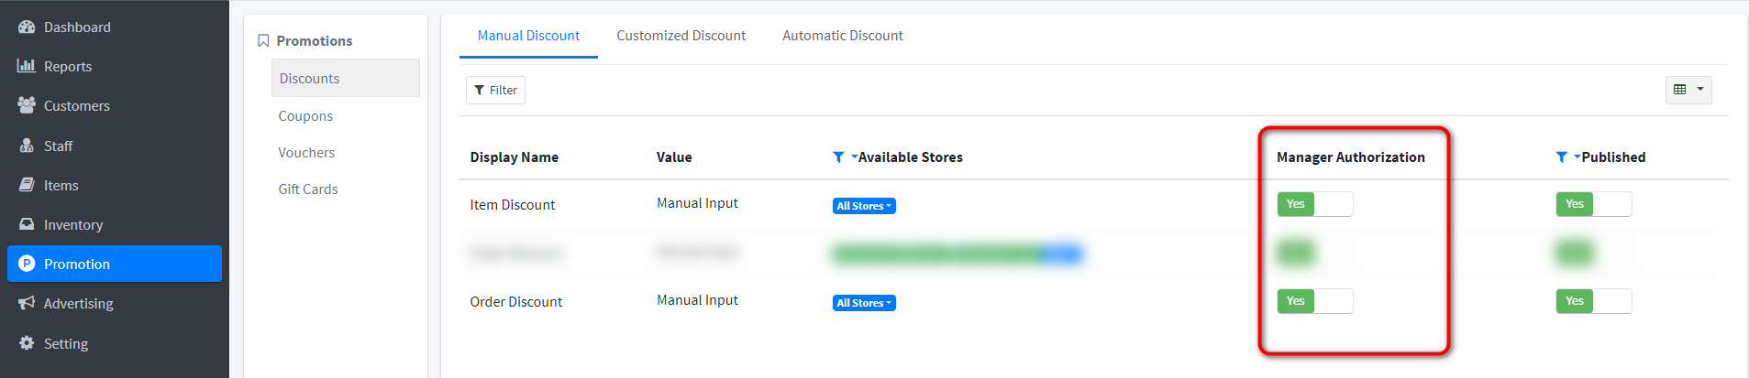
Task: Toggle Manager Authorization for Order Discount
Action: pos(1314,301)
